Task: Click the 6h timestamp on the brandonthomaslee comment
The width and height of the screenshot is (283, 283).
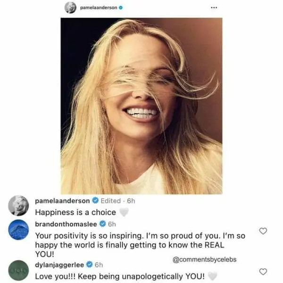Action: point(112,224)
